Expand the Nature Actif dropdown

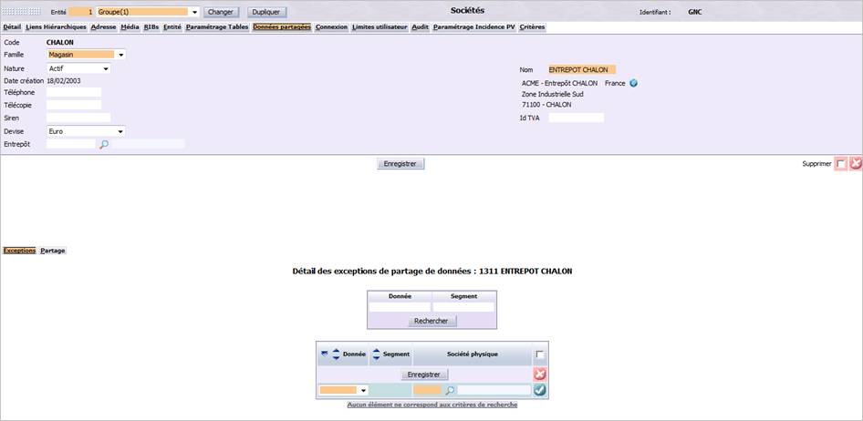[105, 68]
